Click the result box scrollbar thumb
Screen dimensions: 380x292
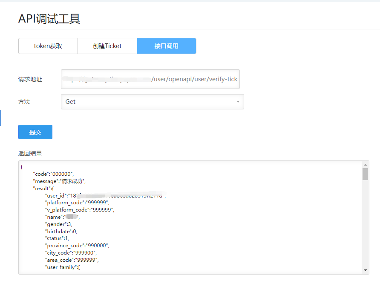(x=365, y=174)
